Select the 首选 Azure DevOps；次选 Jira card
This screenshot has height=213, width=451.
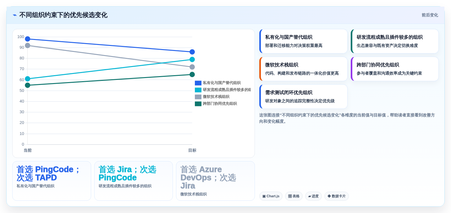[215, 181]
